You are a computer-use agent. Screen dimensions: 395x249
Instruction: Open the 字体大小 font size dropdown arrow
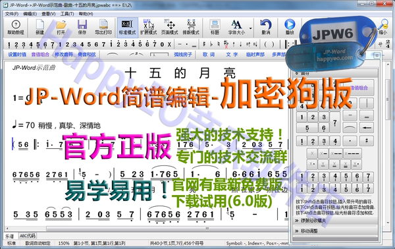click(x=250, y=28)
